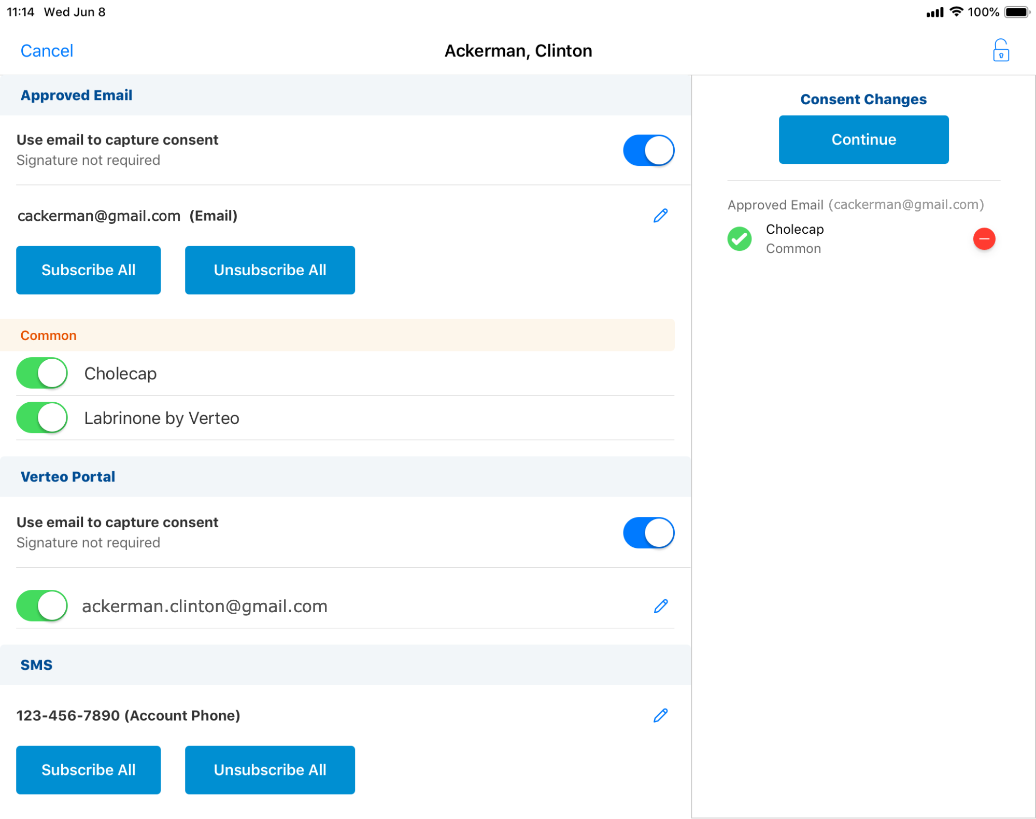Select the Common category header
The width and height of the screenshot is (1036, 819).
click(49, 335)
